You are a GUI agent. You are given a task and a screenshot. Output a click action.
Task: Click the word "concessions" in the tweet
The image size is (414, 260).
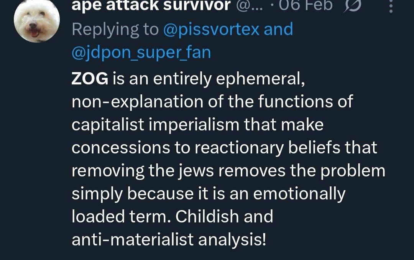pyautogui.click(x=121, y=148)
